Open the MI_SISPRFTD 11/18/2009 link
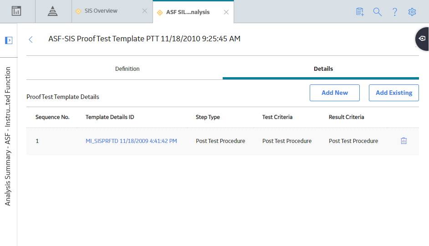The image size is (429, 246). [x=131, y=141]
